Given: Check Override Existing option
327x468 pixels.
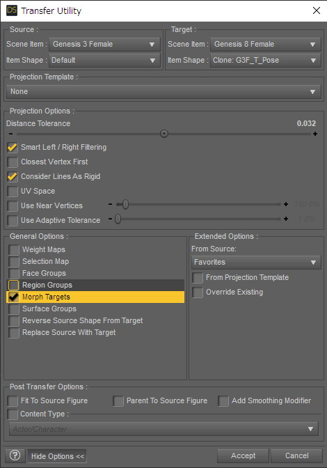Looking at the screenshot, I should [x=198, y=292].
